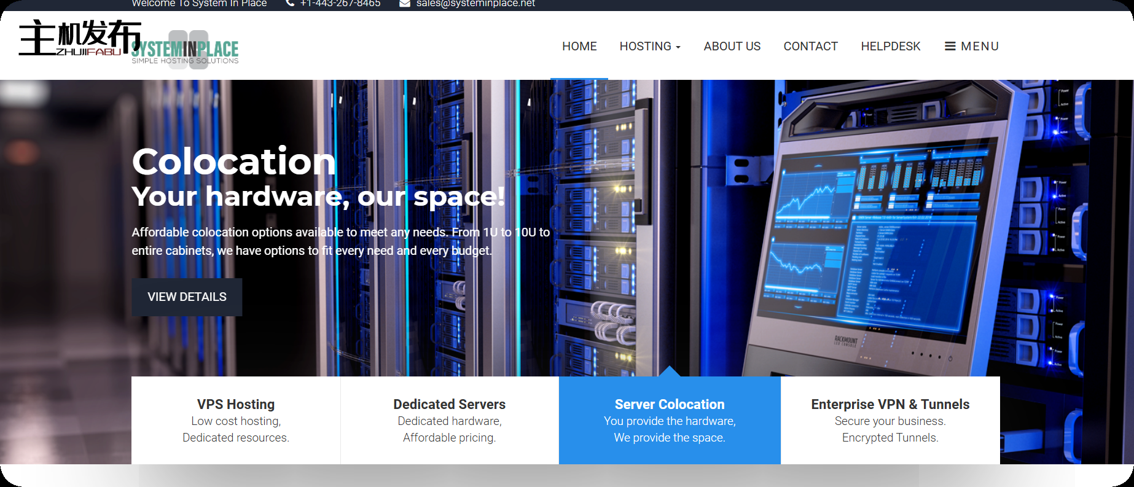Viewport: 1134px width, 487px height.
Task: Click the Welcome To System In Place text
Action: coord(199,4)
